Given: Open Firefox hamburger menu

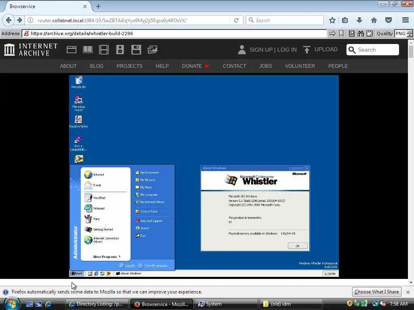Looking at the screenshot, I should pyautogui.click(x=405, y=20).
